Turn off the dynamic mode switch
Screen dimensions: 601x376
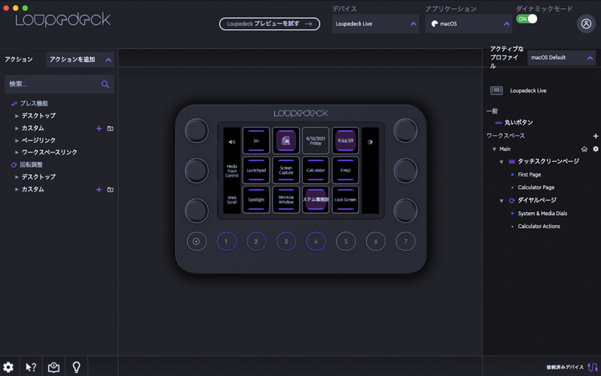[x=527, y=19]
